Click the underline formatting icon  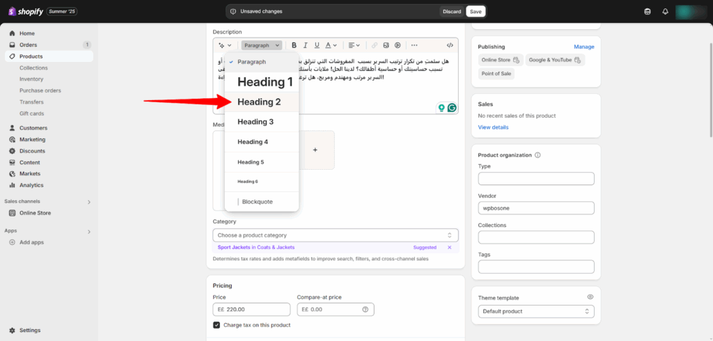[x=317, y=45]
